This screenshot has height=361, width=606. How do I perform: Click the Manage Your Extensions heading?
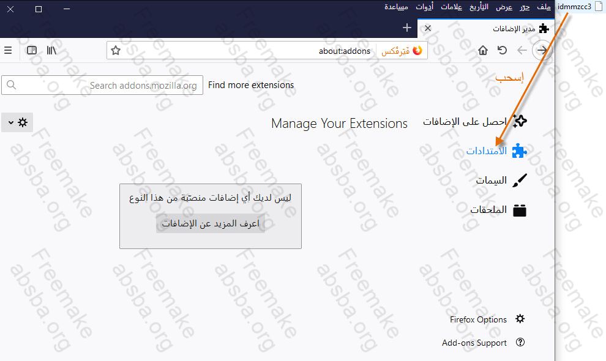pyautogui.click(x=339, y=124)
